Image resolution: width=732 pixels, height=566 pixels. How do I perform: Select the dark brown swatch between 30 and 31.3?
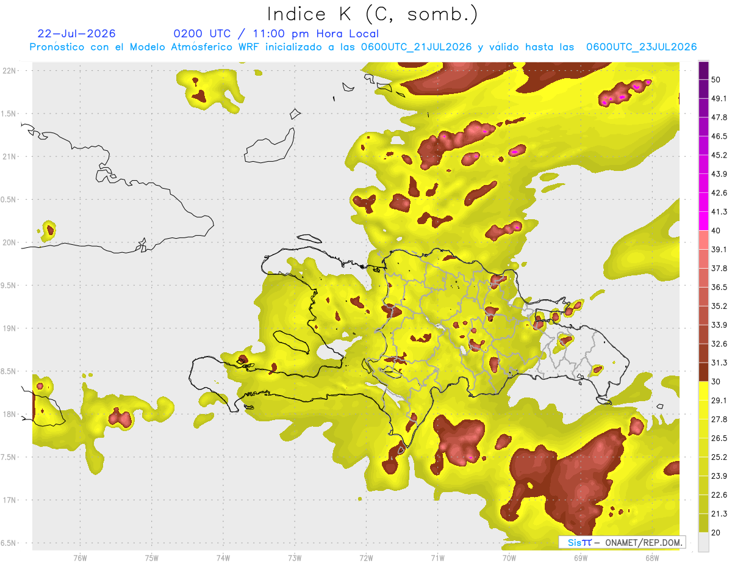click(703, 372)
